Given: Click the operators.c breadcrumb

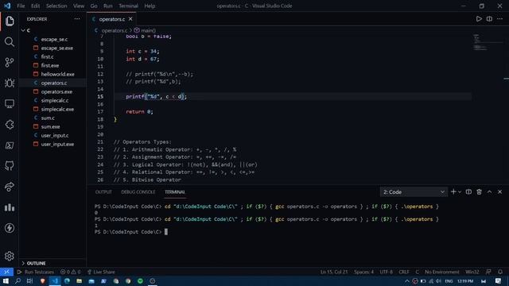Looking at the screenshot, I should [115, 30].
